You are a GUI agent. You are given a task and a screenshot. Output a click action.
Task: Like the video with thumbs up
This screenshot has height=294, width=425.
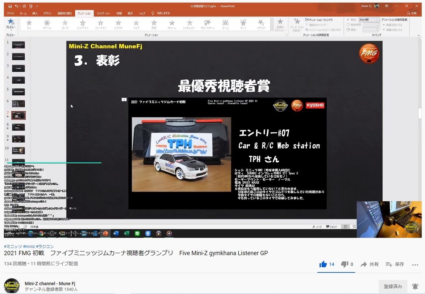[x=323, y=264]
